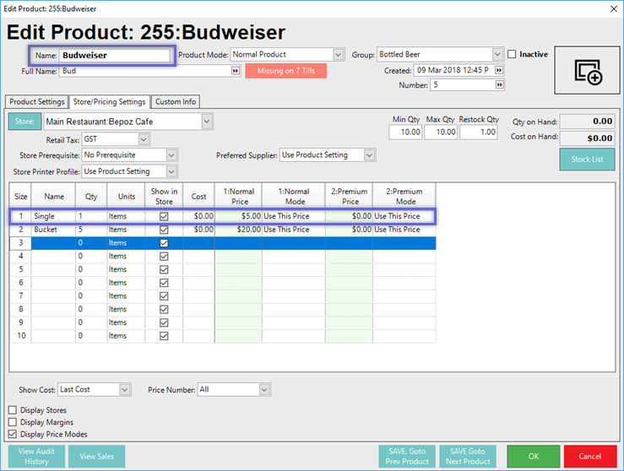This screenshot has width=624, height=471.
Task: Toggle the Inactive checkbox
Action: 512,55
